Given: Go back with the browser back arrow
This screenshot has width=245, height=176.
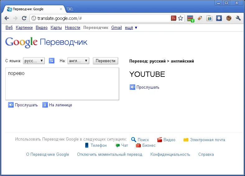Looking at the screenshot, I should pyautogui.click(x=7, y=18).
